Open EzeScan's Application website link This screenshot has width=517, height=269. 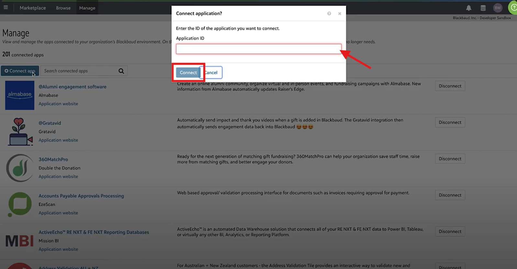coord(58,213)
